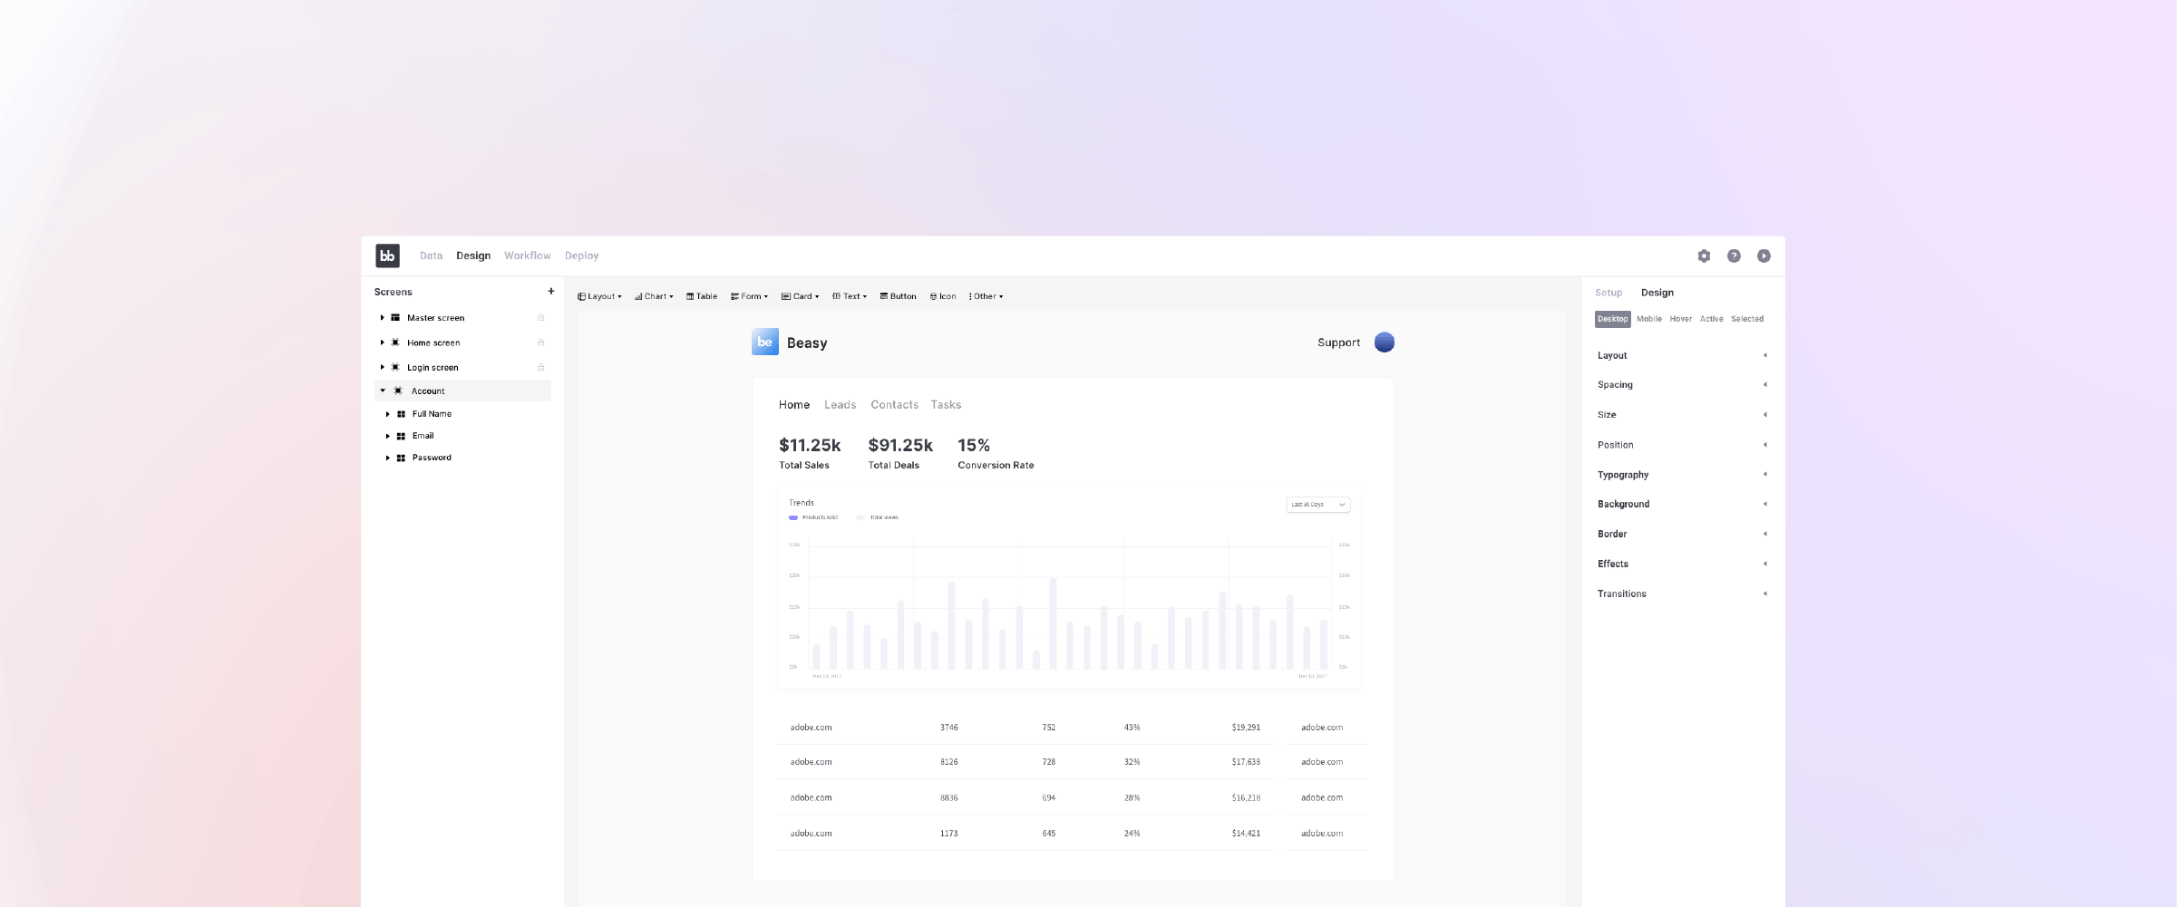This screenshot has height=907, width=2177.
Task: Select the Table component icon
Action: click(x=700, y=295)
